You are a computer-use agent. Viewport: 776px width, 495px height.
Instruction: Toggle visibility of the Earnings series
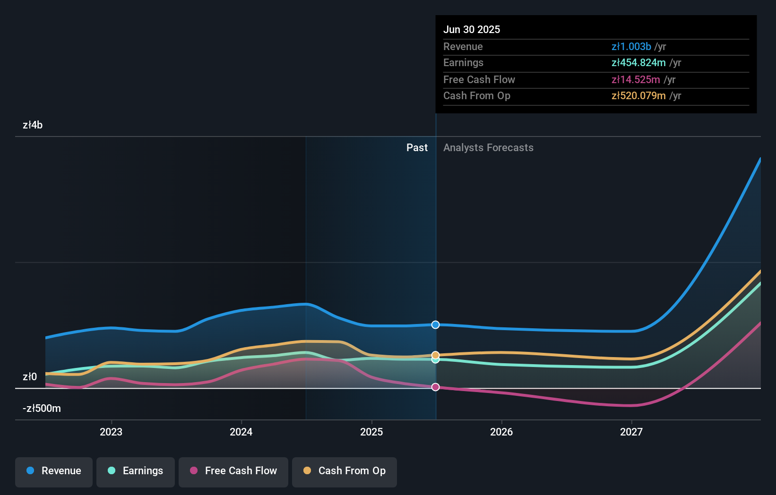pyautogui.click(x=135, y=471)
